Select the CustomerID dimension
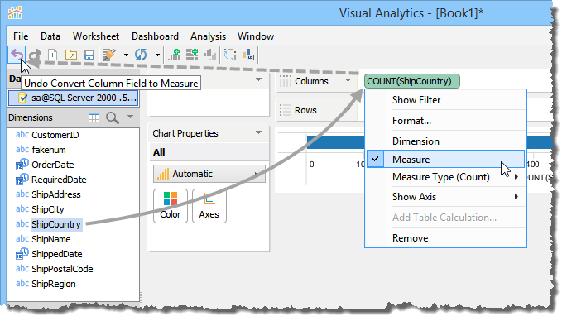567x321 pixels. (x=55, y=135)
